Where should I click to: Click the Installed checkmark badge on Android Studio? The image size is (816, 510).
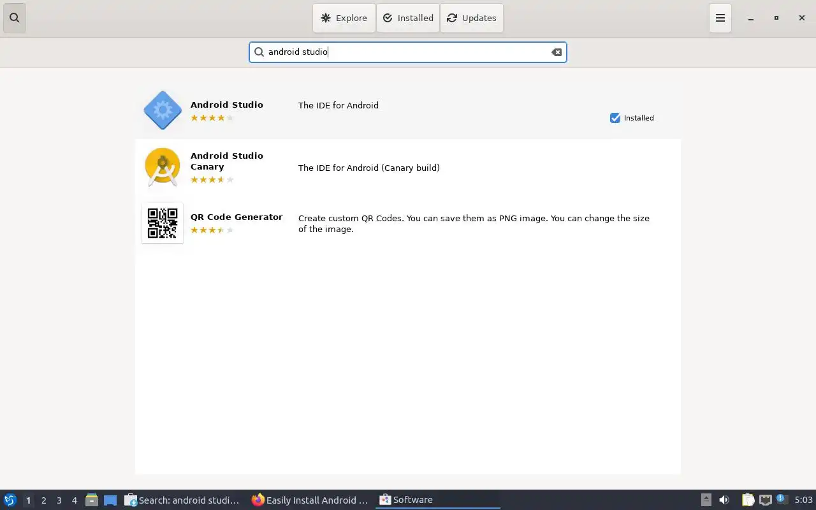point(632,118)
